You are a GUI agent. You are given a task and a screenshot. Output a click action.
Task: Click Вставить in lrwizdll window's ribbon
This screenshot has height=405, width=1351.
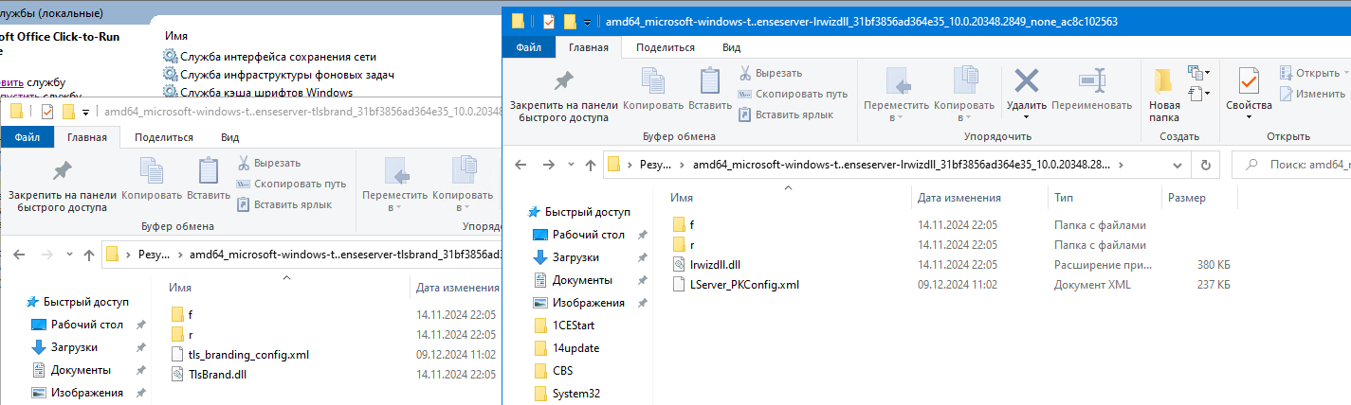(x=709, y=92)
